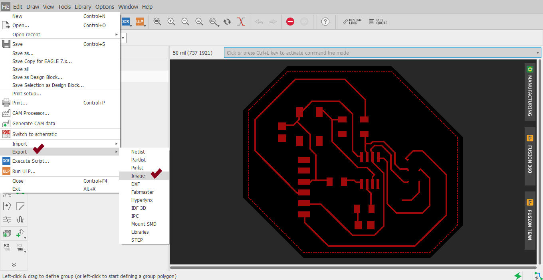The image size is (543, 280).
Task: Click the green lightning status icon
Action: point(518,276)
